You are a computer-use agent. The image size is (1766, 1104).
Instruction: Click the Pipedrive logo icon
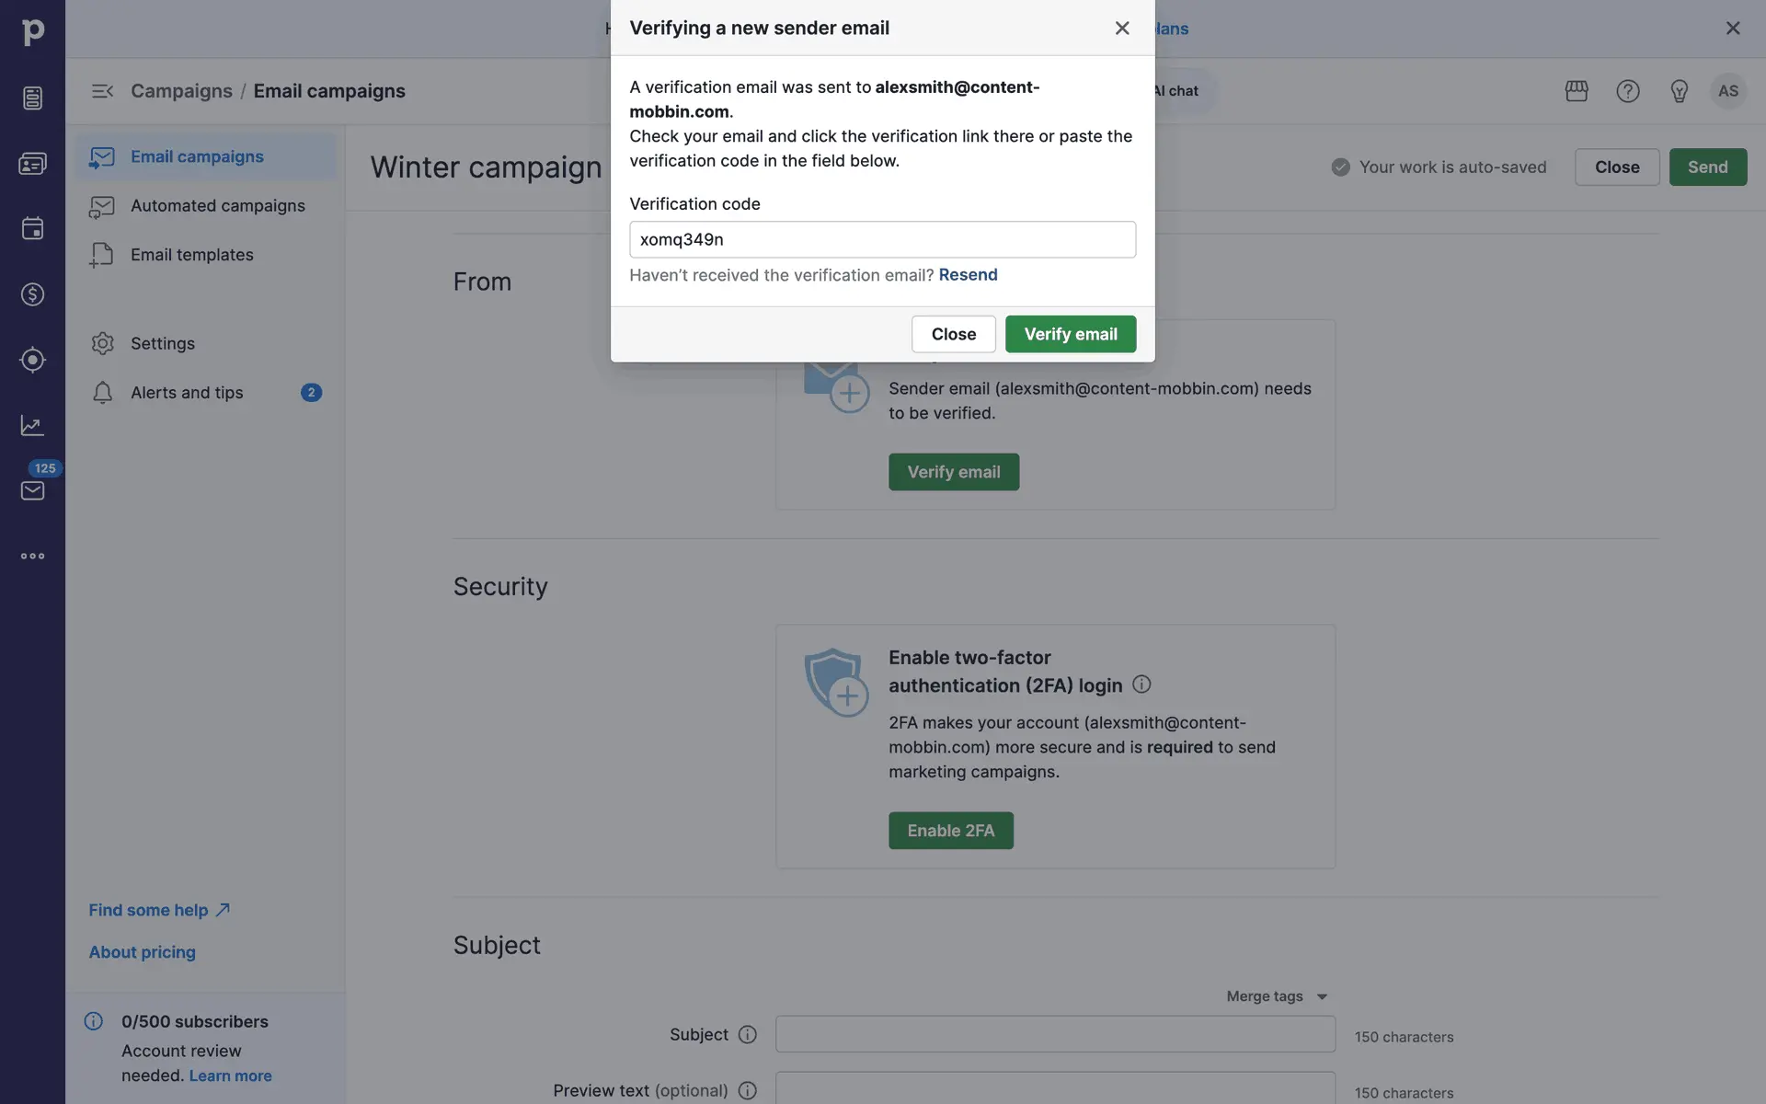coord(32,32)
